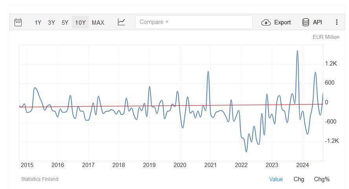The width and height of the screenshot is (349, 189).
Task: Open the three-dot more options menu
Action: tap(337, 22)
